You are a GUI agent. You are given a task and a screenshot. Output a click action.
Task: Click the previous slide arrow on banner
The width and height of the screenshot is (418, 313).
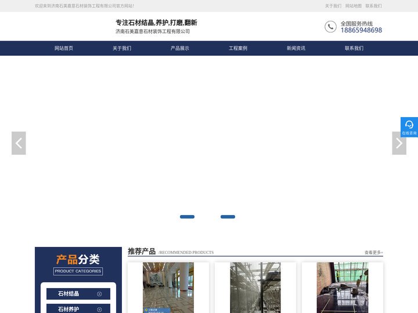[19, 143]
